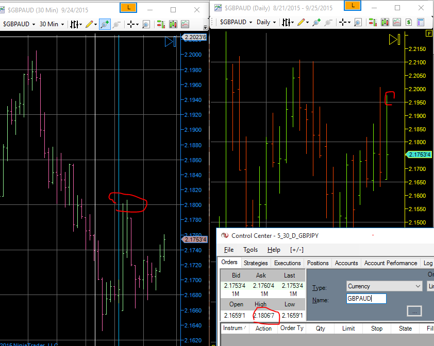Sort by Action column header
Image resolution: width=434 pixels, height=346 pixels.
tap(263, 328)
